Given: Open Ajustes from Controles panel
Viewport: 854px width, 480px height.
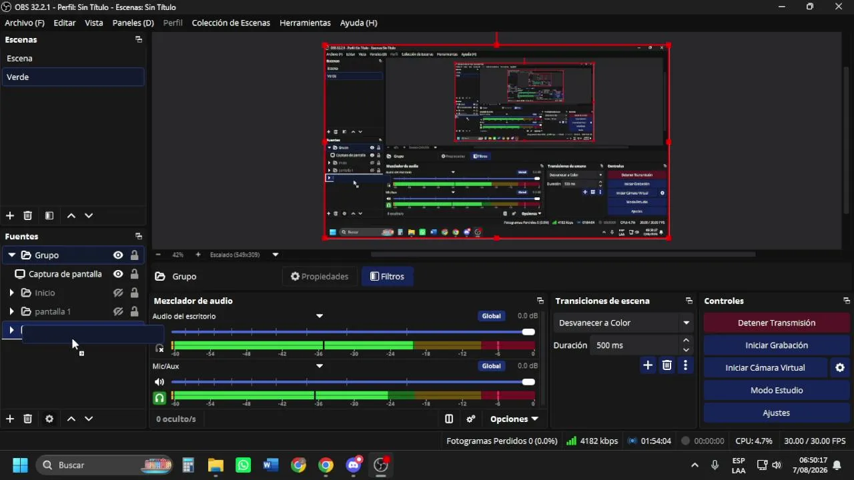Looking at the screenshot, I should 777,413.
